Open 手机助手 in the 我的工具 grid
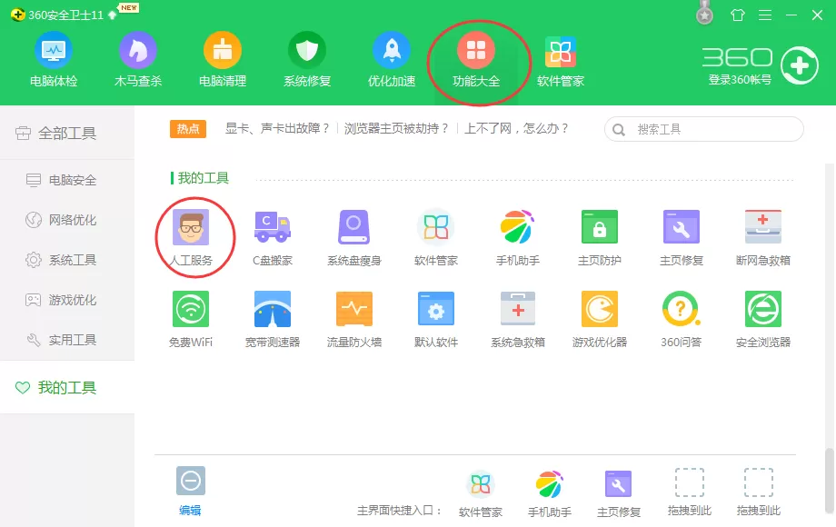This screenshot has height=527, width=836. coord(518,238)
